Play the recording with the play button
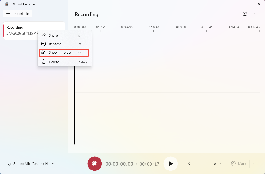The height and width of the screenshot is (174, 265). click(x=170, y=164)
